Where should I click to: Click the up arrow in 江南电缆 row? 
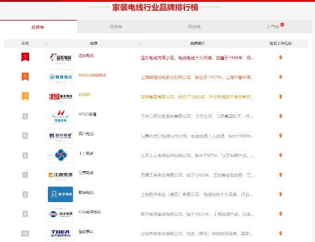click(280, 175)
